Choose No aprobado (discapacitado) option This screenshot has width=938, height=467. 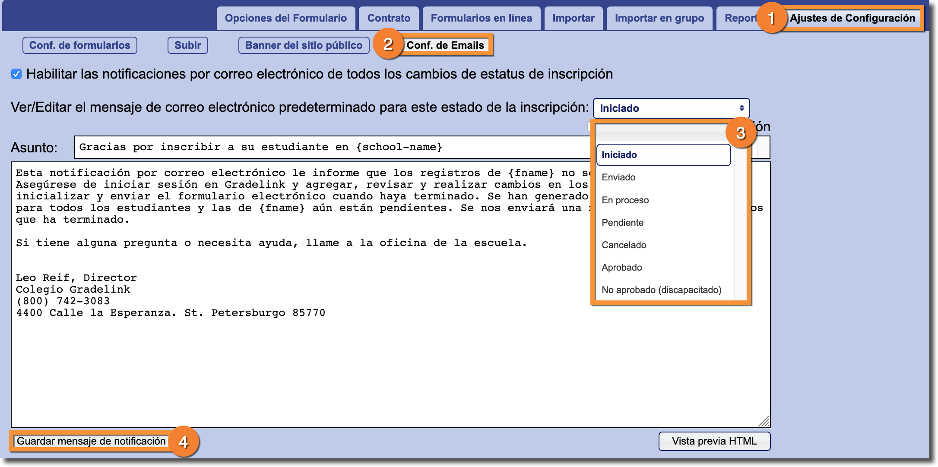[661, 290]
